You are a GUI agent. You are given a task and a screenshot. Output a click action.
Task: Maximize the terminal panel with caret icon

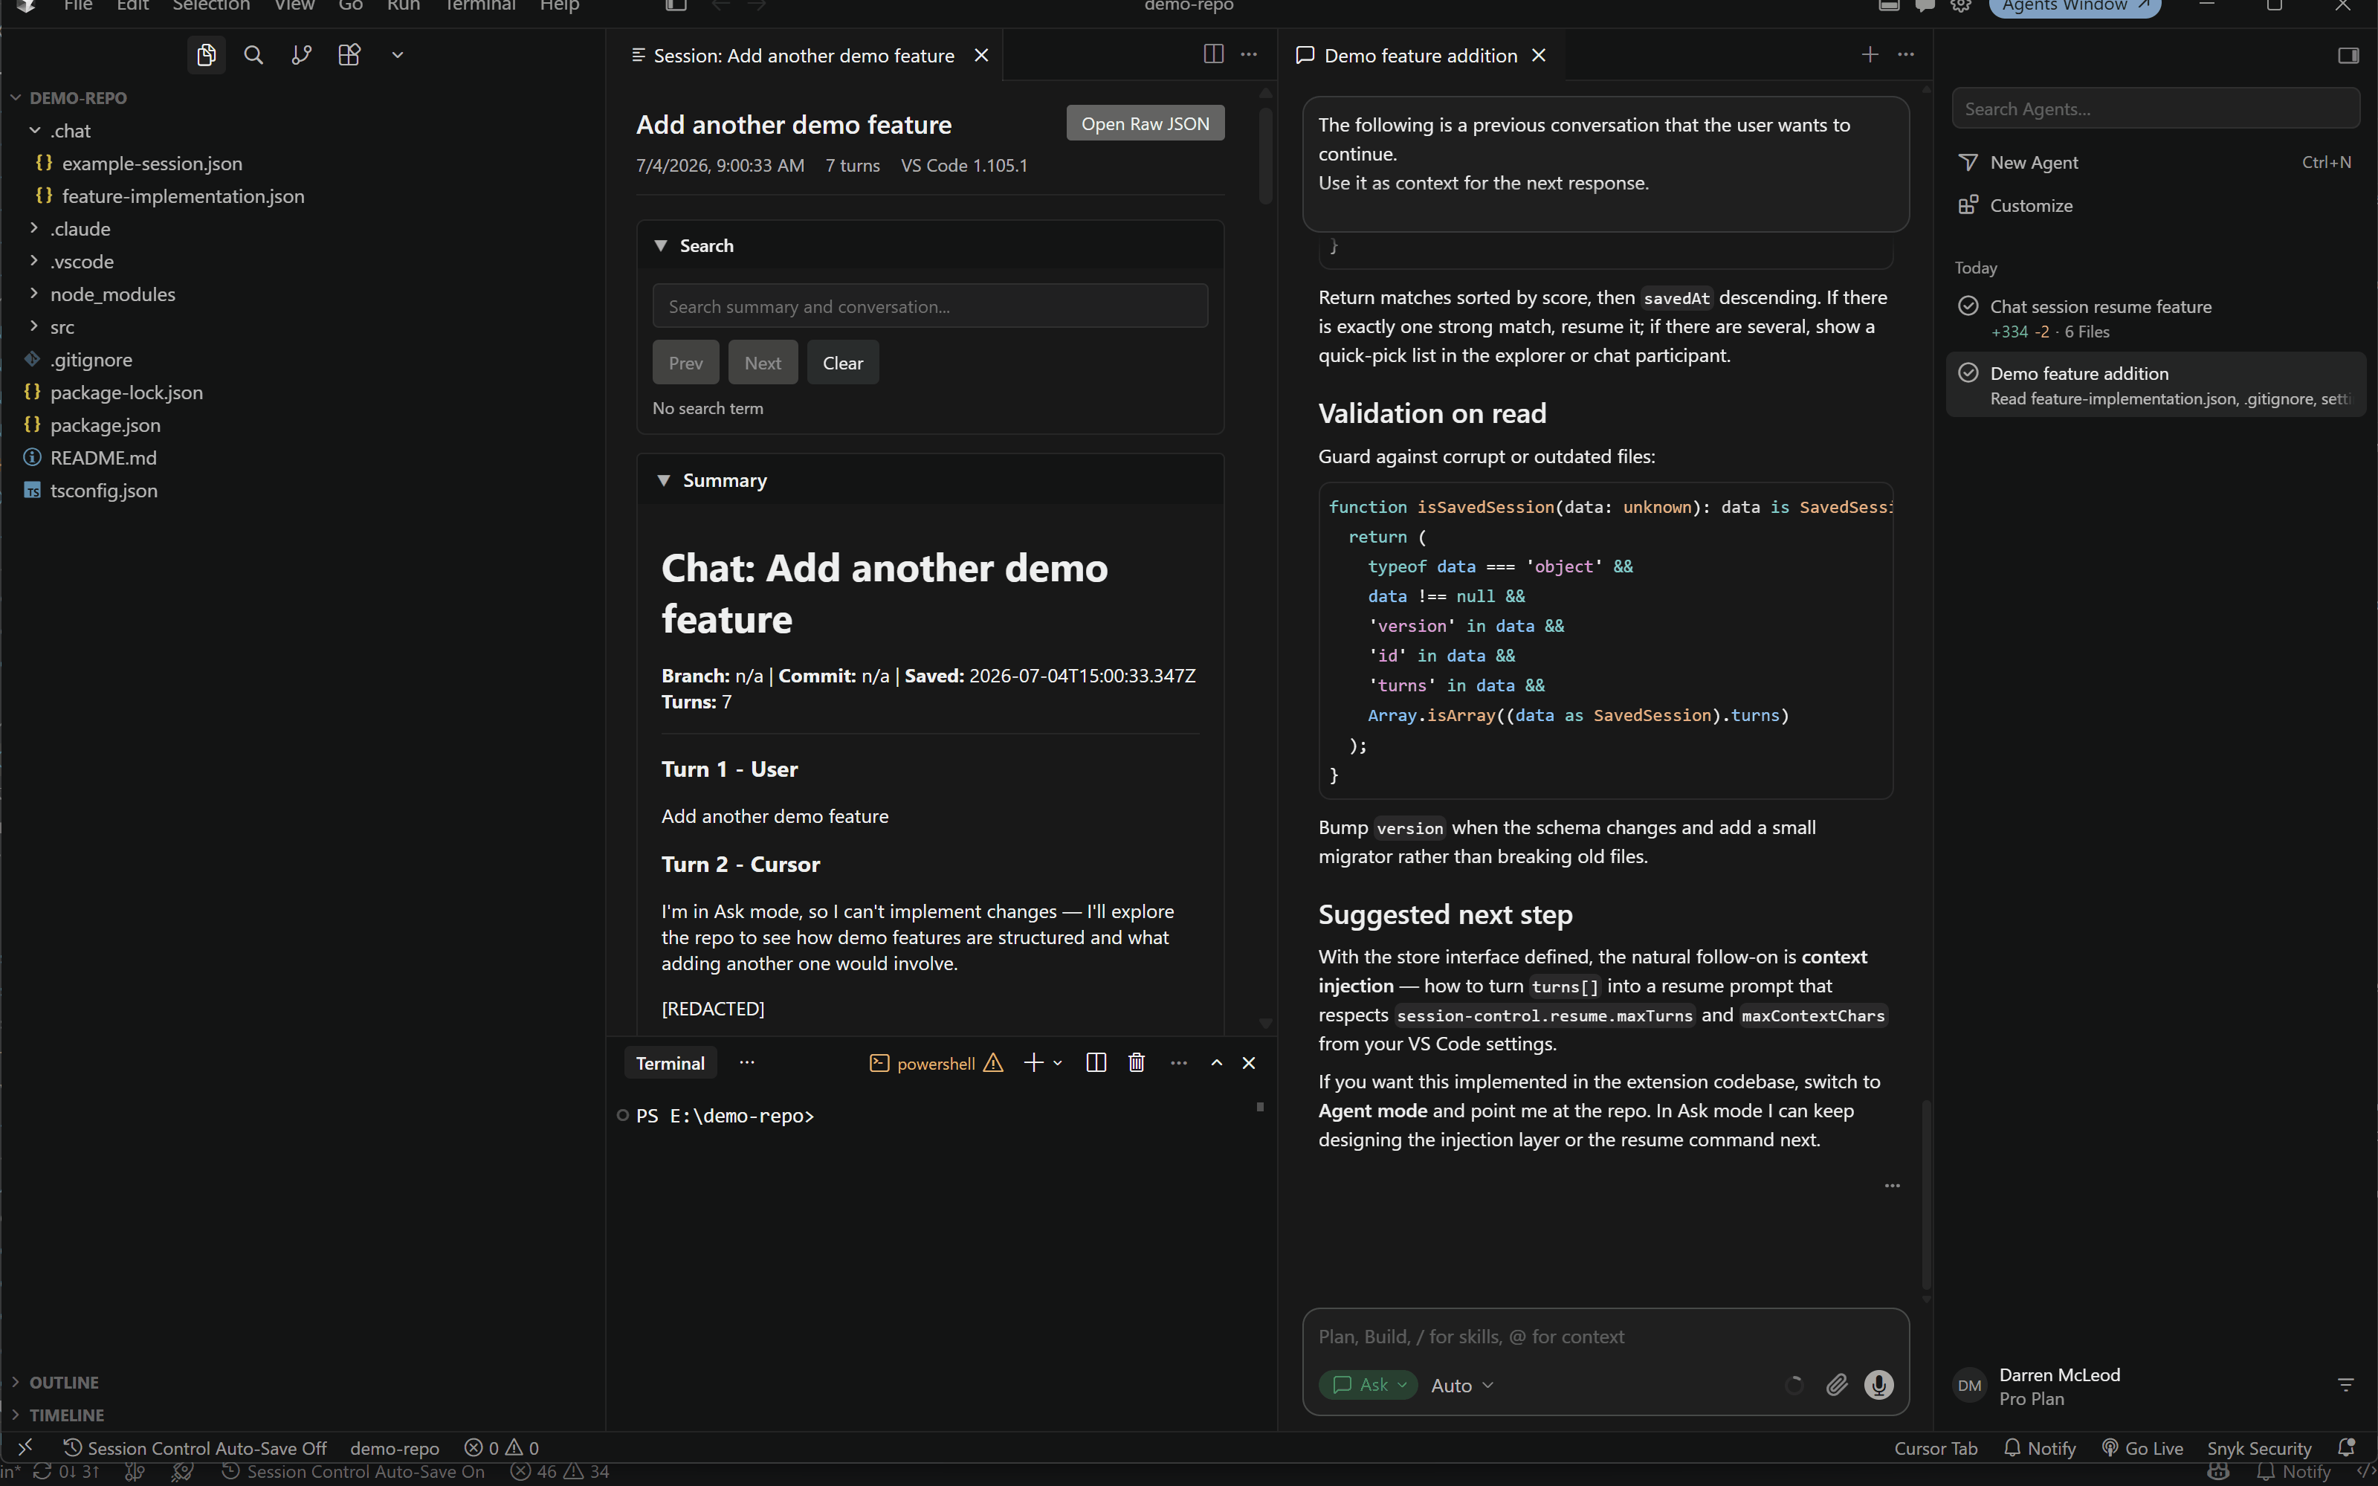(x=1217, y=1062)
